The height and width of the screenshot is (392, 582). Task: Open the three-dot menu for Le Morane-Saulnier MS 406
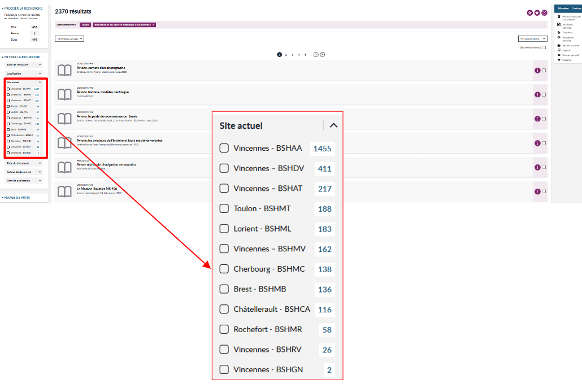click(537, 191)
